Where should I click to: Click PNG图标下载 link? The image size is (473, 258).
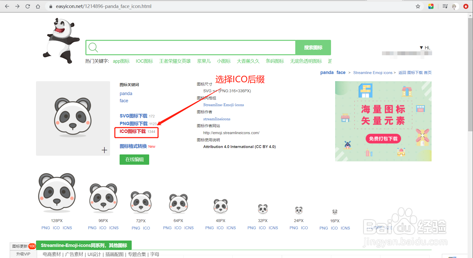[x=133, y=124]
